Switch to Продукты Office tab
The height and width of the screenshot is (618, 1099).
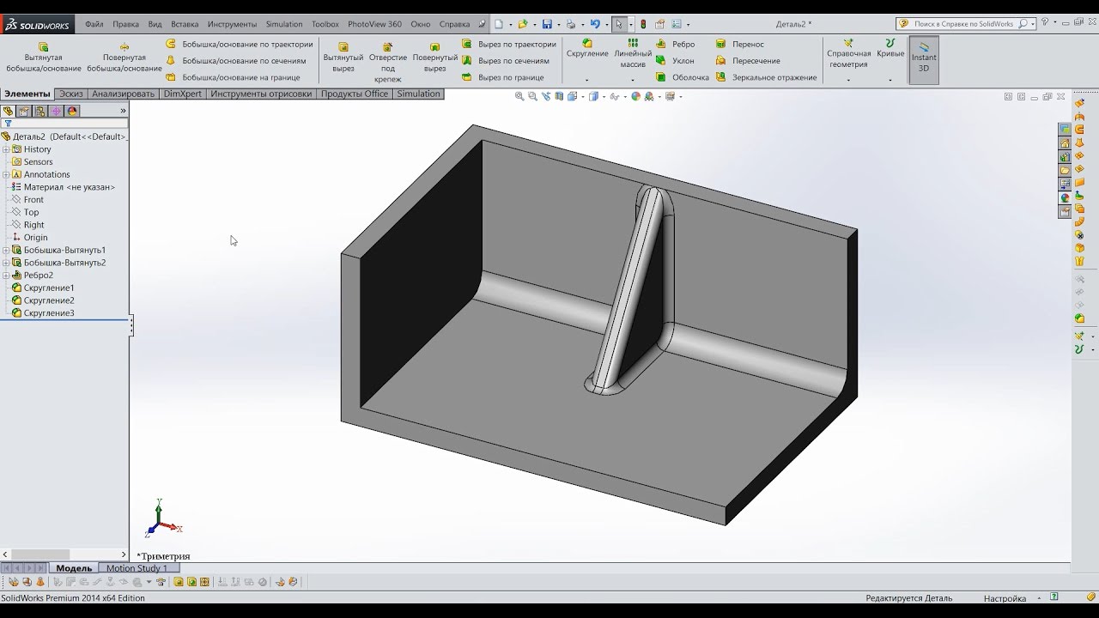(355, 94)
